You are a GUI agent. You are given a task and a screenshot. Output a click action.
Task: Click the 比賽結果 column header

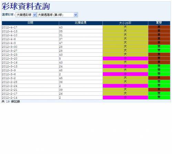pyautogui.click(x=81, y=23)
